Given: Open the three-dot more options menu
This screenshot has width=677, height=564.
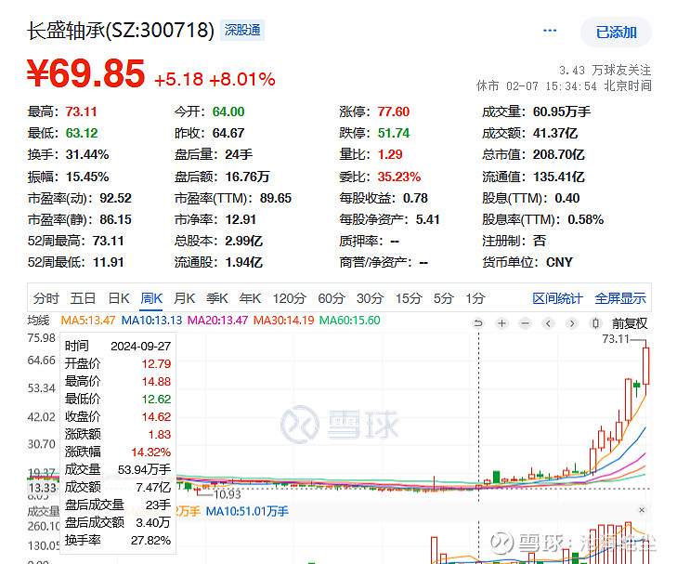Looking at the screenshot, I should (x=550, y=31).
